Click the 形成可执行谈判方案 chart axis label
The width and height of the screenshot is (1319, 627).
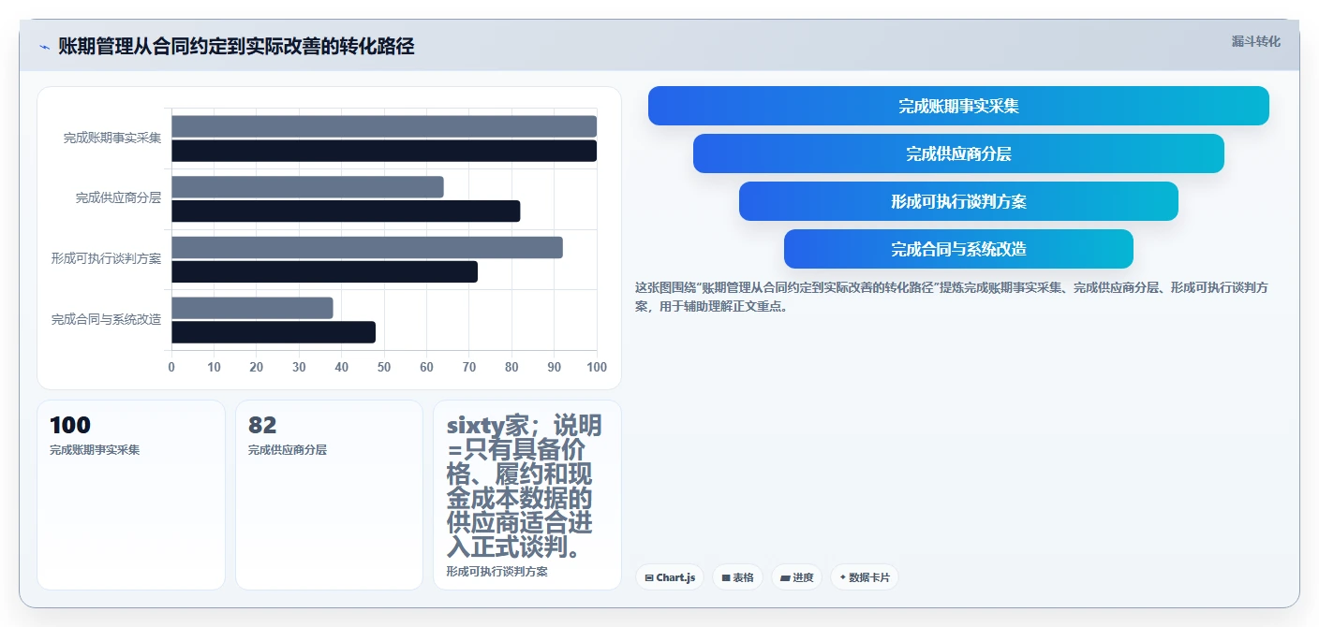106,258
